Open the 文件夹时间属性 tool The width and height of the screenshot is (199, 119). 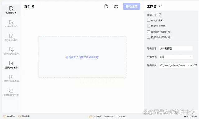[11, 51]
